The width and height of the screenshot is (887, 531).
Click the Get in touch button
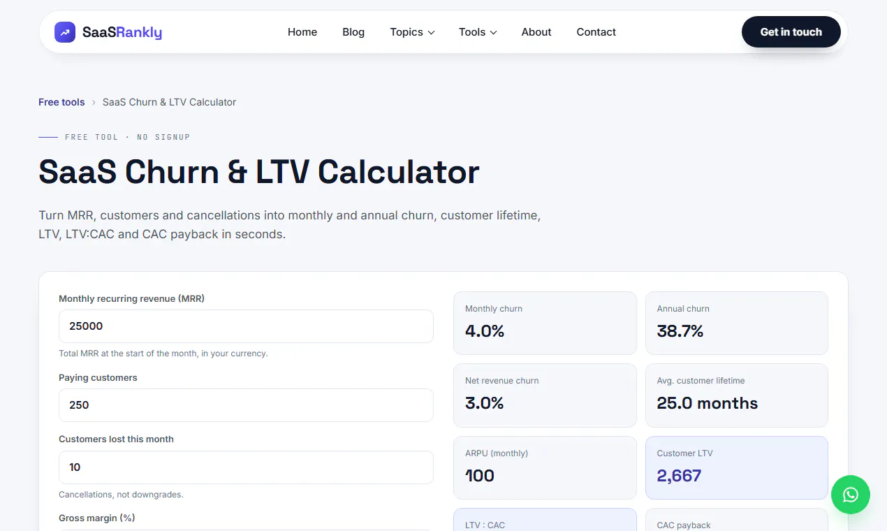pyautogui.click(x=791, y=32)
